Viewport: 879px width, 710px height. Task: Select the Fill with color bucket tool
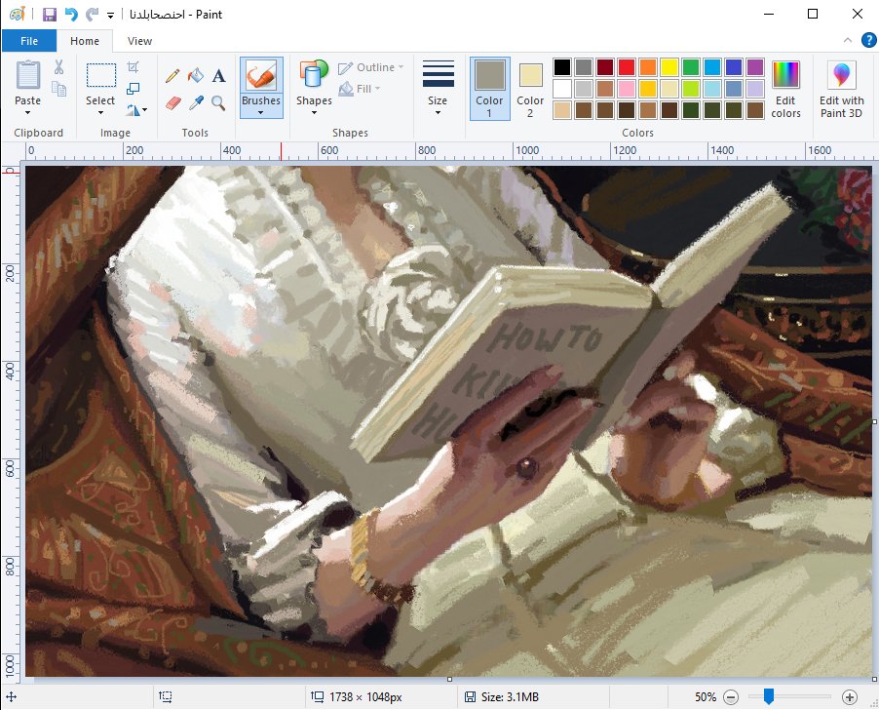[x=196, y=75]
